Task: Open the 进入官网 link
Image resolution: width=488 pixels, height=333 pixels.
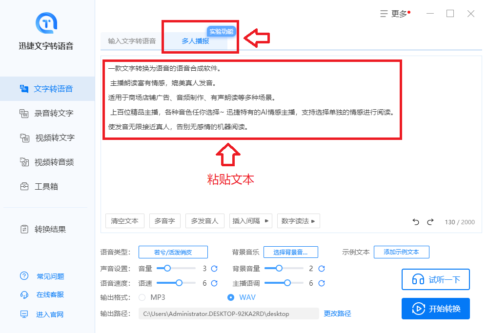Action: (50, 314)
